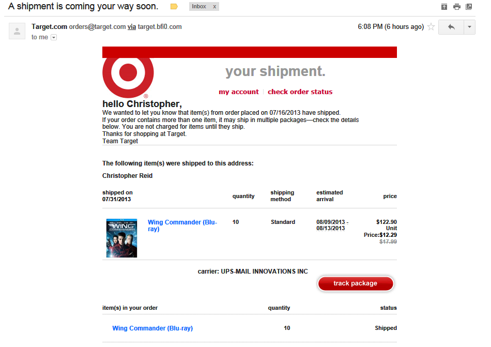This screenshot has height=347, width=491.
Task: Open Wing Commander link in order items list
Action: pyautogui.click(x=152, y=328)
